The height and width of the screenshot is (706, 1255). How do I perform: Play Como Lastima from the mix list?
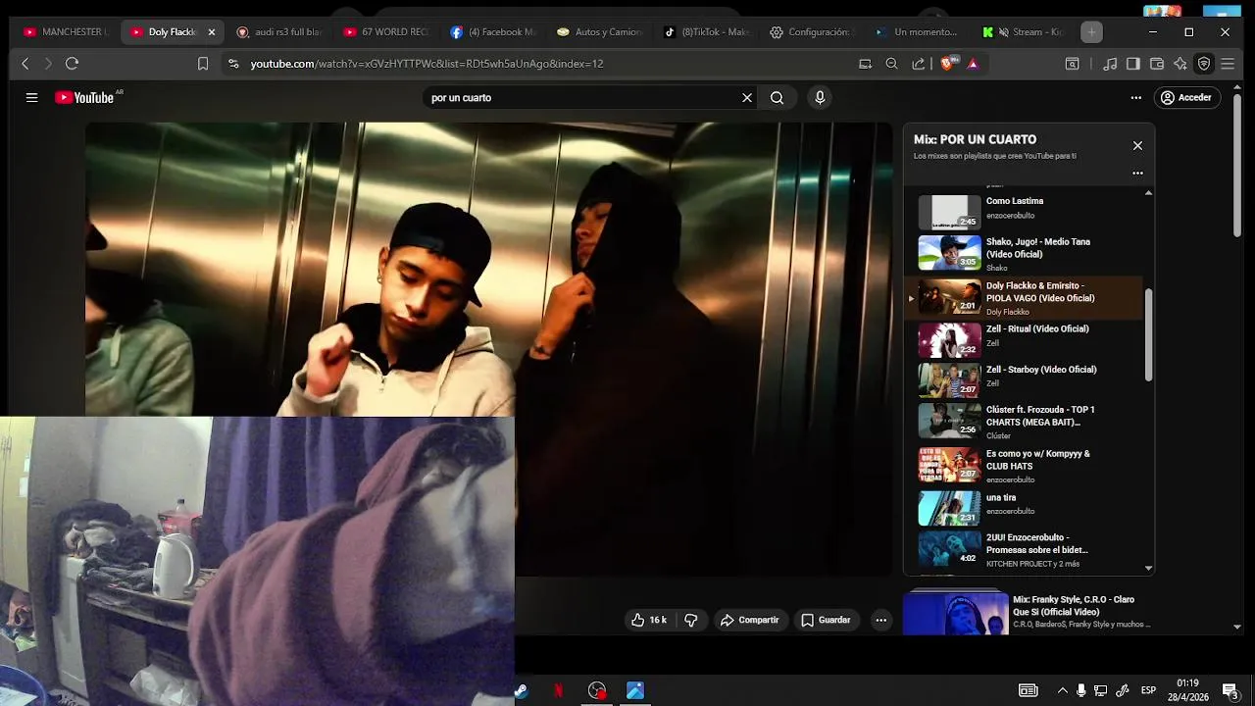click(x=1026, y=210)
